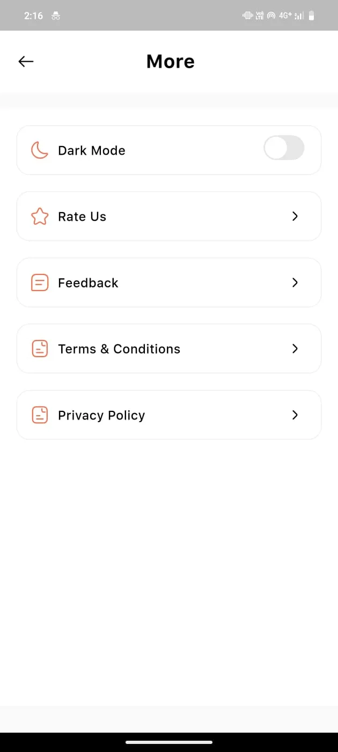Enable the Dark Mode switch
This screenshot has height=752, width=338.
[284, 148]
